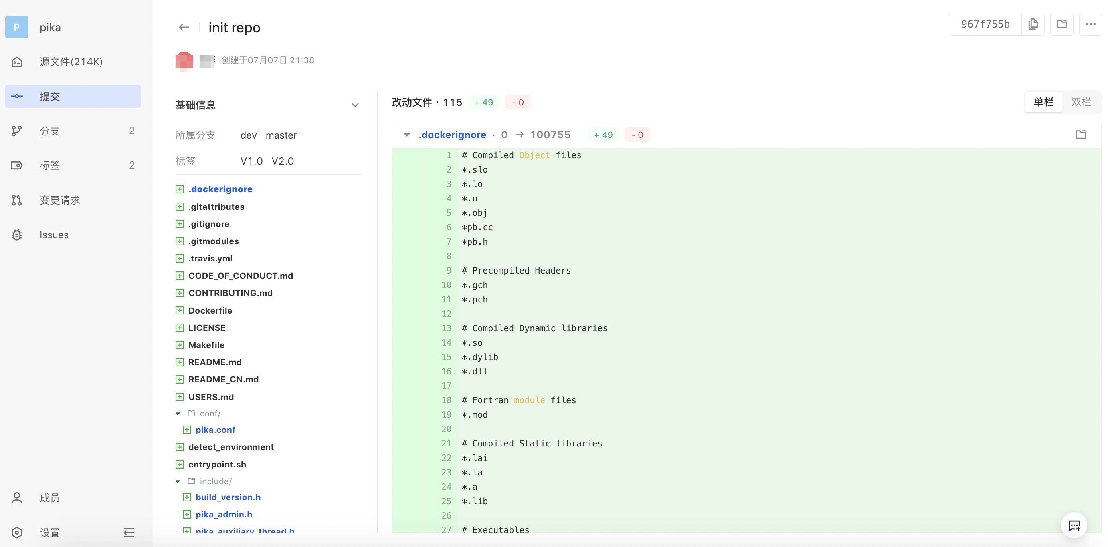Click the branch fork icon
This screenshot has height=547, width=1108.
coord(17,131)
